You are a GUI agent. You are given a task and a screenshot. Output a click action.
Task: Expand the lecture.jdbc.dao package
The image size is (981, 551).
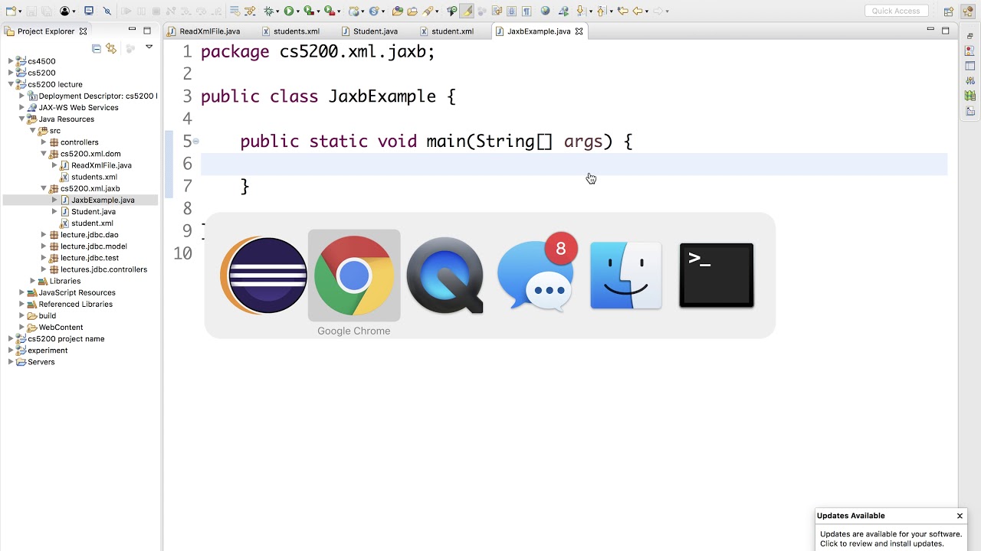pyautogui.click(x=44, y=235)
